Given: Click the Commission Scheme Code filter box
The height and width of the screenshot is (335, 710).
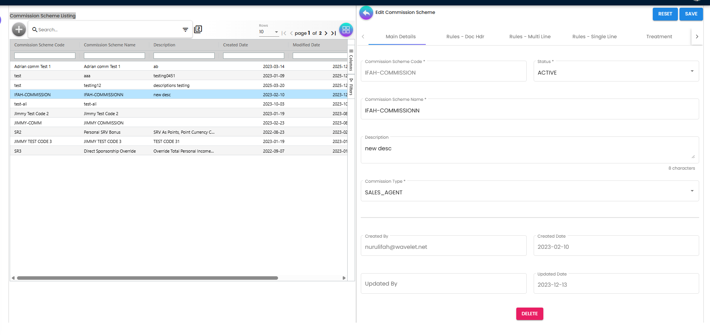Looking at the screenshot, I should pos(45,56).
